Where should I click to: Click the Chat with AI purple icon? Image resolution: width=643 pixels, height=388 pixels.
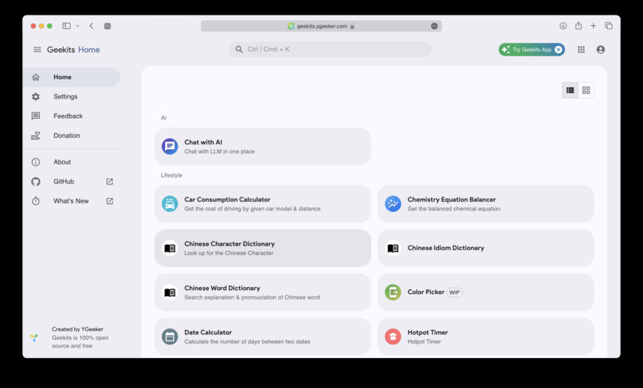[x=170, y=146]
